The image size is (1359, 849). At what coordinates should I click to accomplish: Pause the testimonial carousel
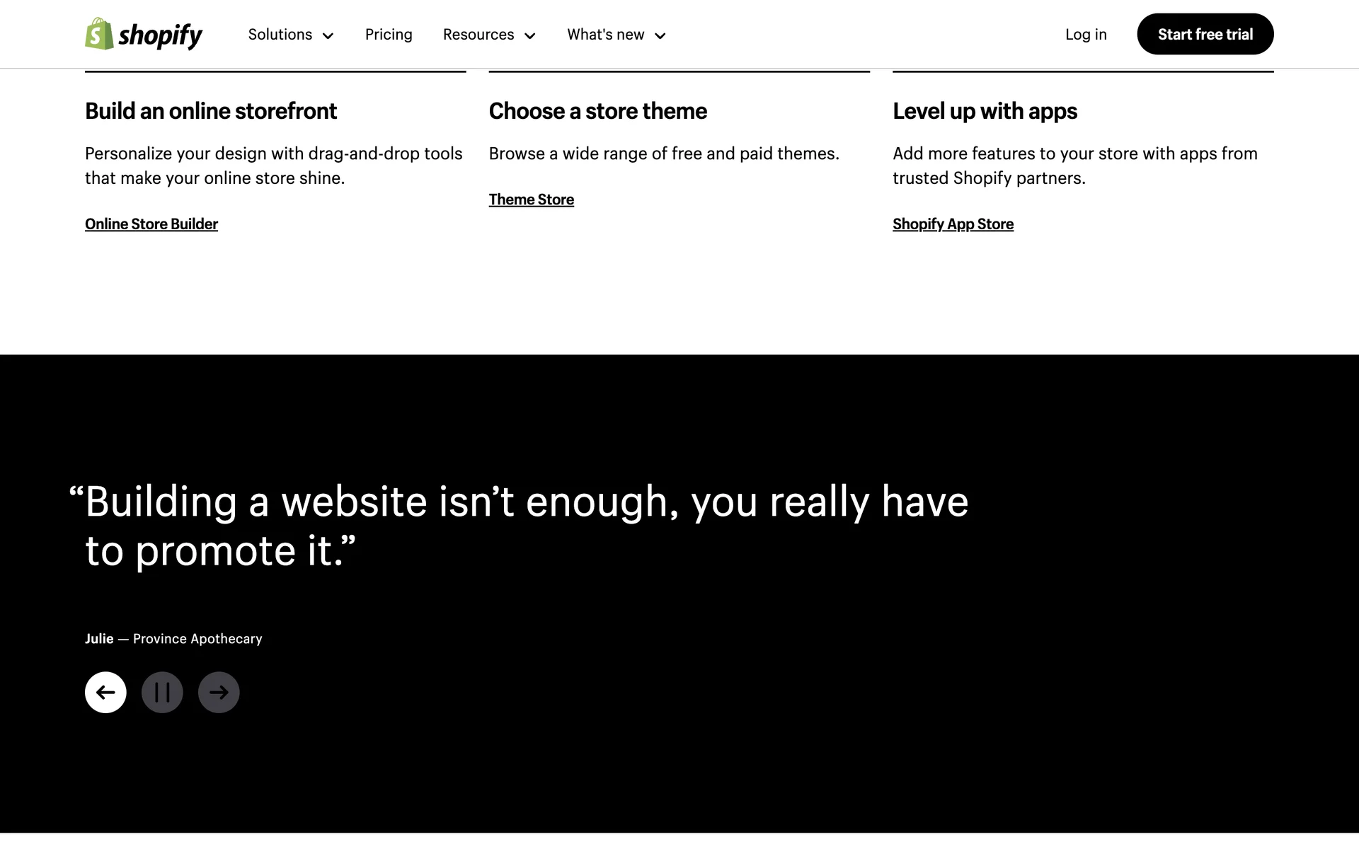[x=162, y=692]
